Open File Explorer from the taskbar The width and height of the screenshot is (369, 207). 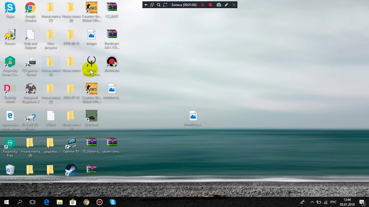pyautogui.click(x=60, y=202)
